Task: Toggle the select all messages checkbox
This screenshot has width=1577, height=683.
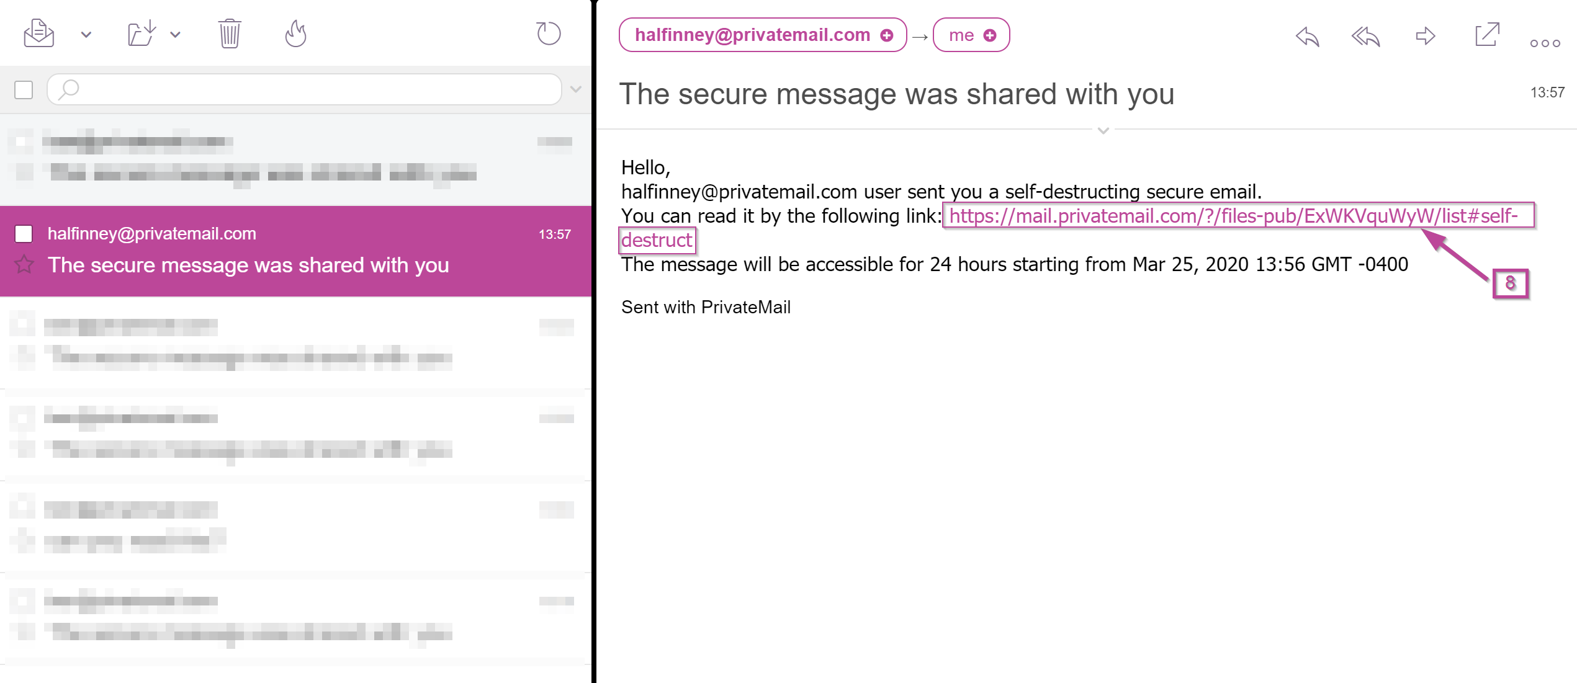Action: (24, 90)
